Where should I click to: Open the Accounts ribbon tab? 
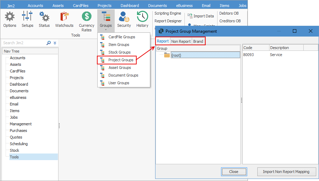[36, 6]
